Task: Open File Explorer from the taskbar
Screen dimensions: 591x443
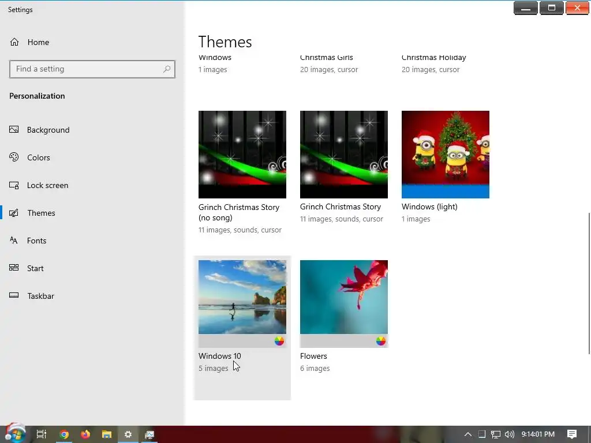Action: (x=107, y=434)
